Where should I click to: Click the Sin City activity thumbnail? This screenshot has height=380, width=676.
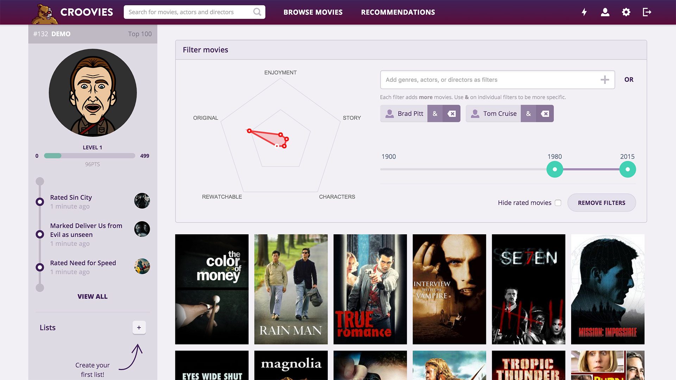[x=142, y=201]
